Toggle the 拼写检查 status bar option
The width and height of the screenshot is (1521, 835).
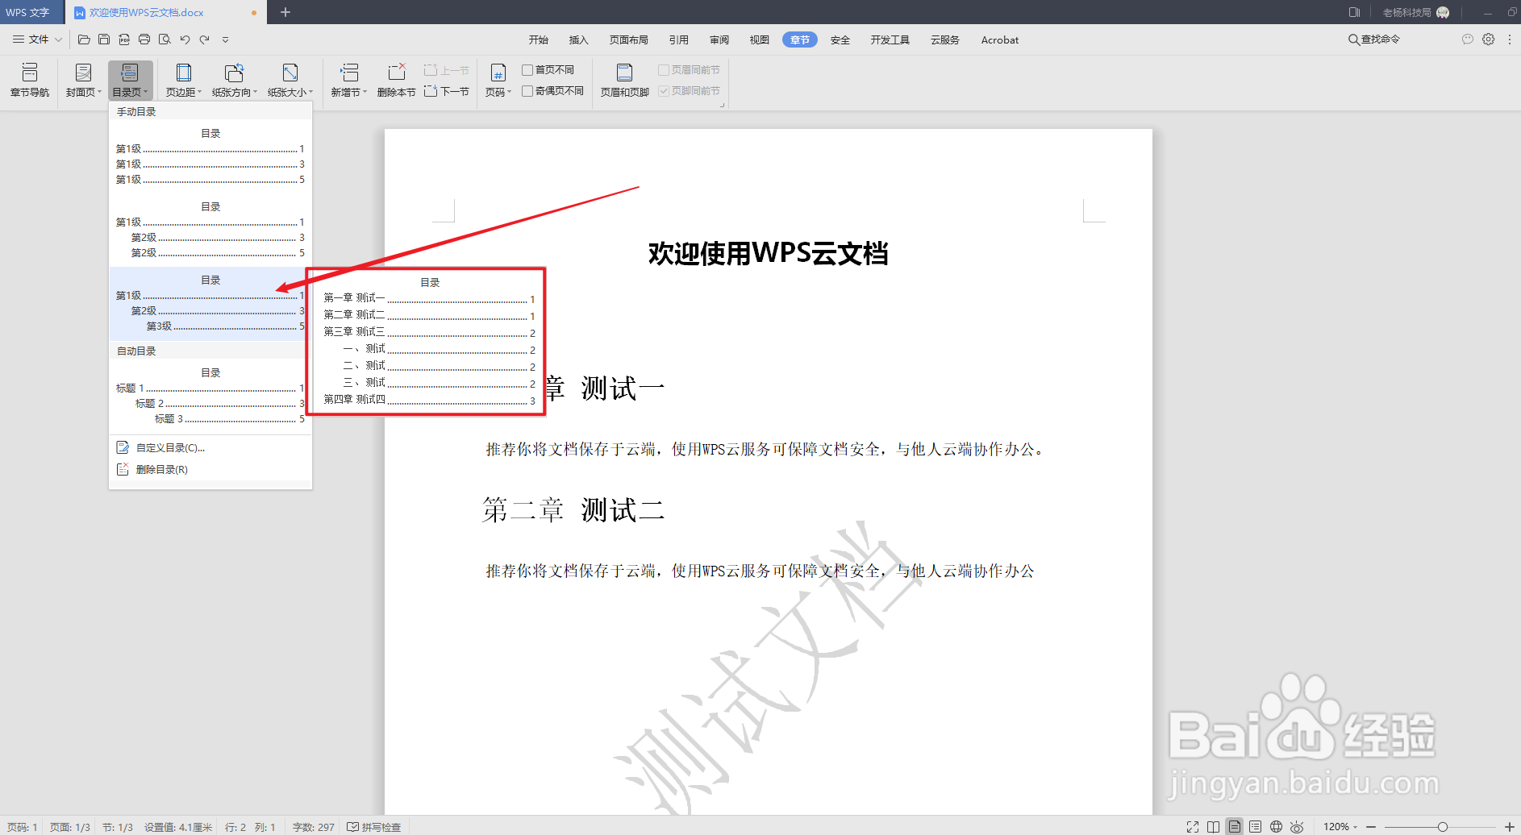(x=373, y=826)
